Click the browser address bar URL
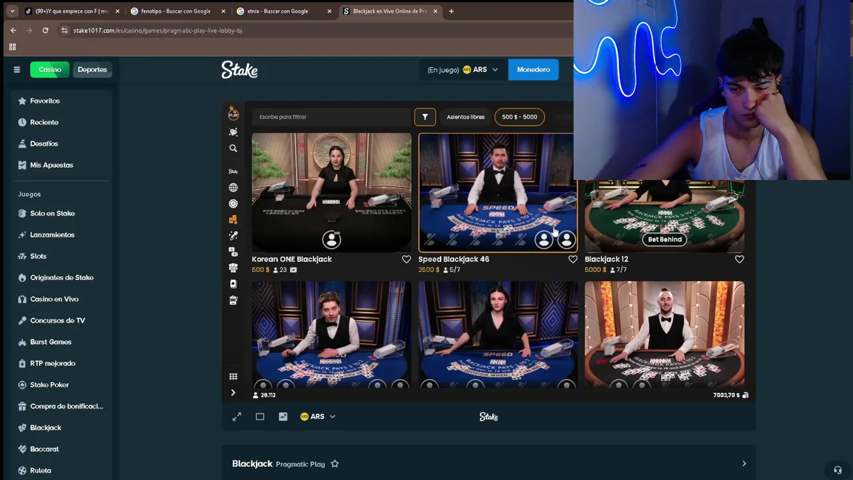Viewport: 853px width, 480px height. (157, 31)
